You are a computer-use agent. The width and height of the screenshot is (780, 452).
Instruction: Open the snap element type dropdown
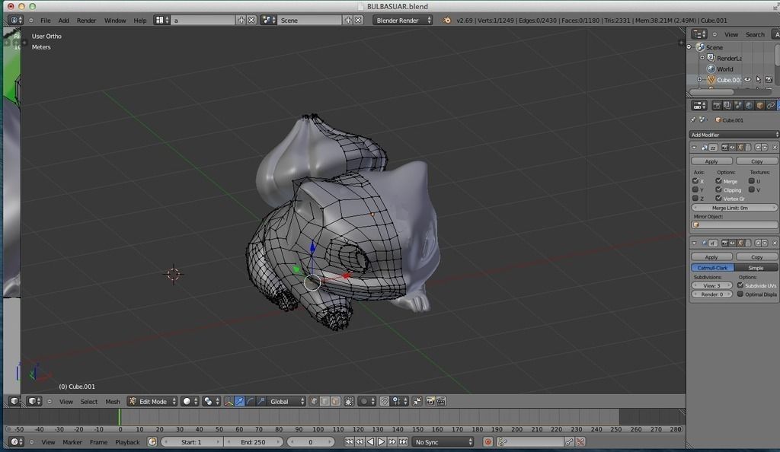click(399, 401)
